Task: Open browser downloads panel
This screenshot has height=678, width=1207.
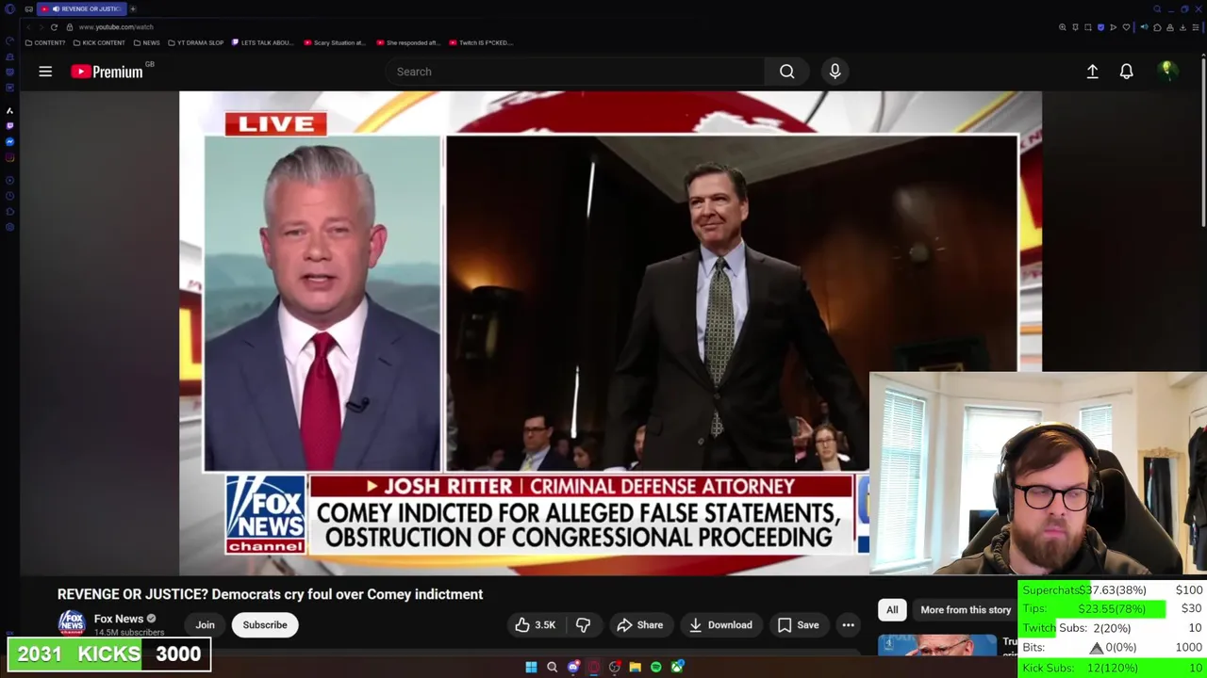Action: [1182, 27]
